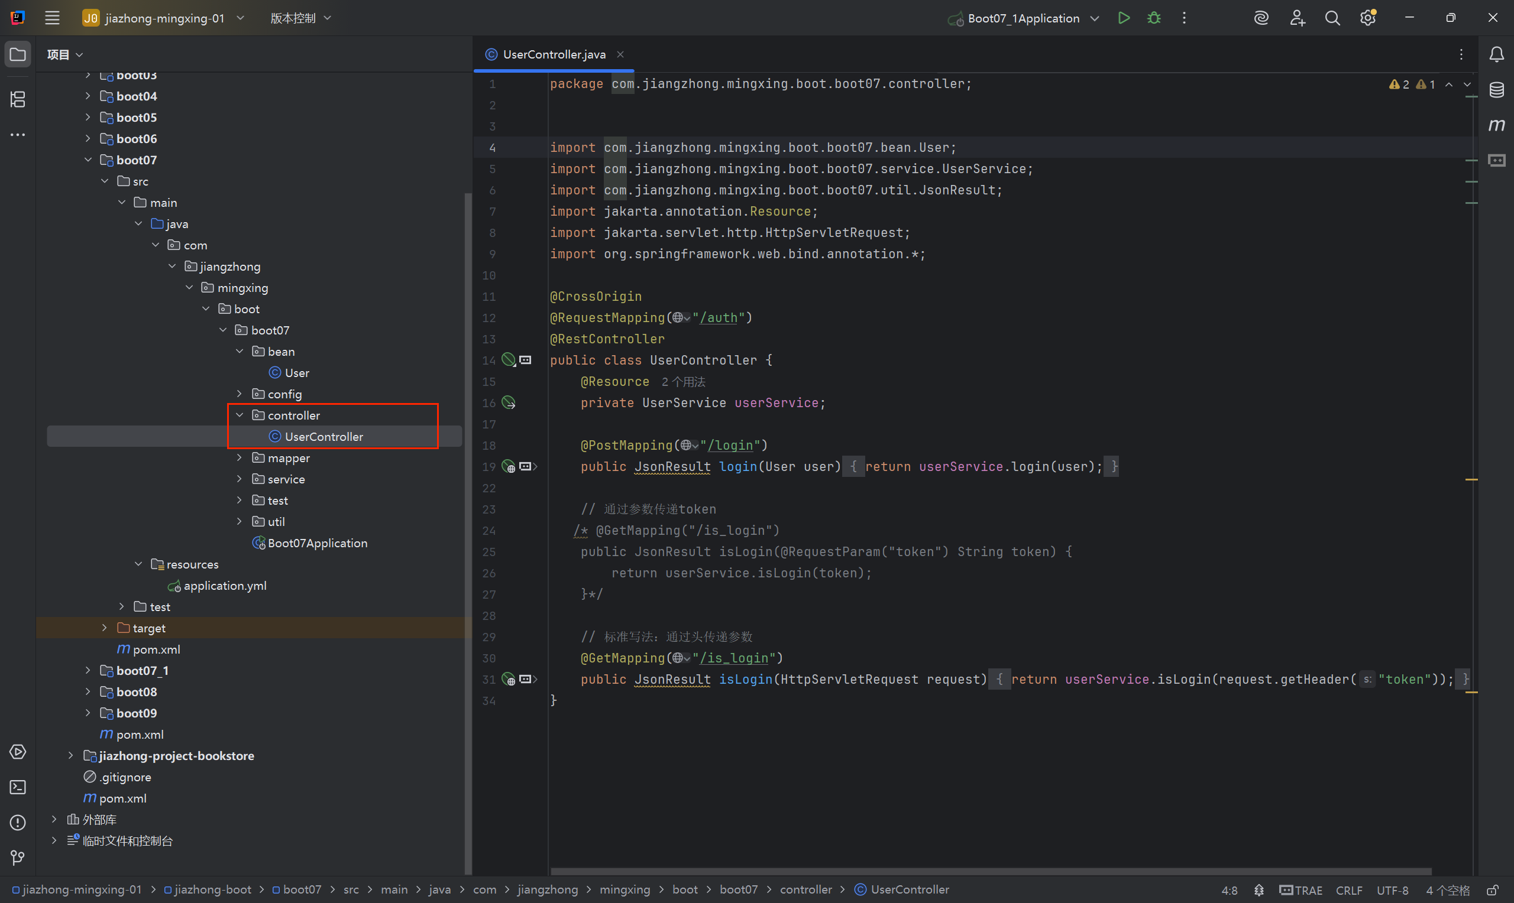Open the Database tool window
The height and width of the screenshot is (903, 1514).
pyautogui.click(x=1496, y=90)
